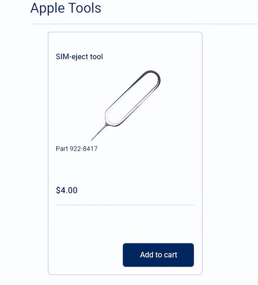Open the SIM-eject tool product title

coord(79,57)
